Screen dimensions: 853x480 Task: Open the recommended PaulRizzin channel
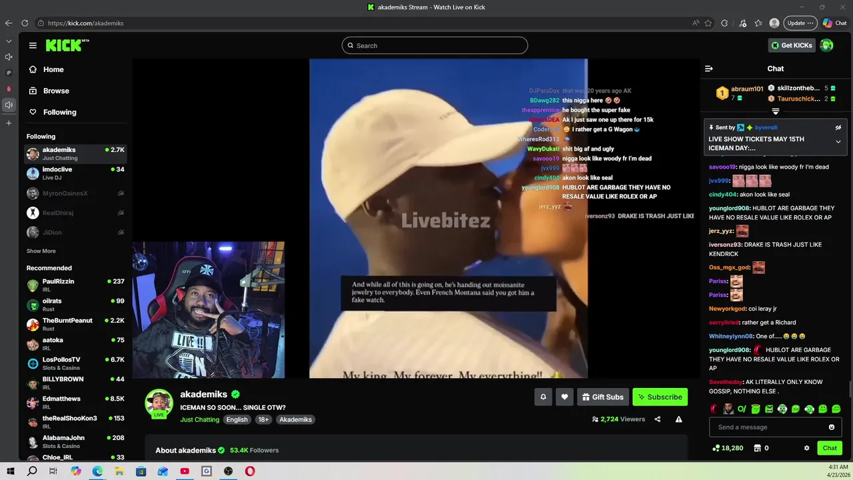tap(75, 285)
